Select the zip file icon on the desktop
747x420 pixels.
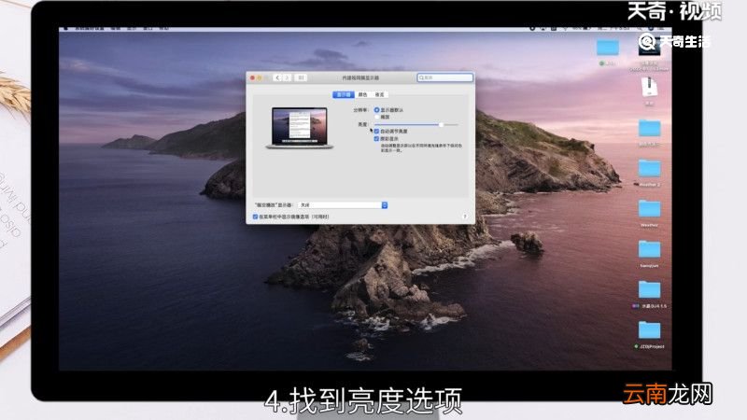click(647, 86)
